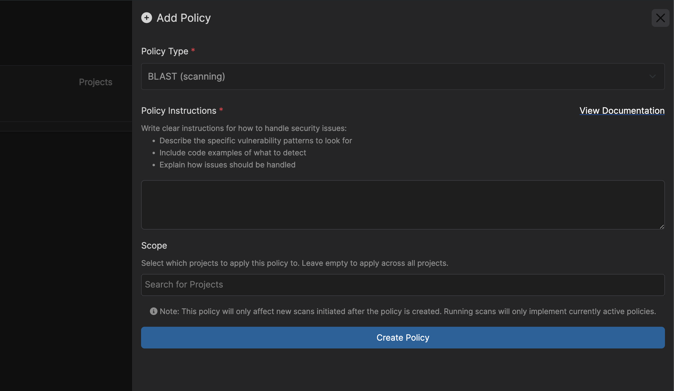Open the Policy Type dropdown
The height and width of the screenshot is (391, 674).
coord(403,76)
